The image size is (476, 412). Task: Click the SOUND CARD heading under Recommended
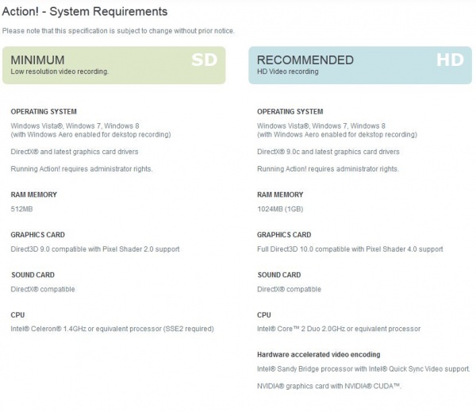[279, 275]
